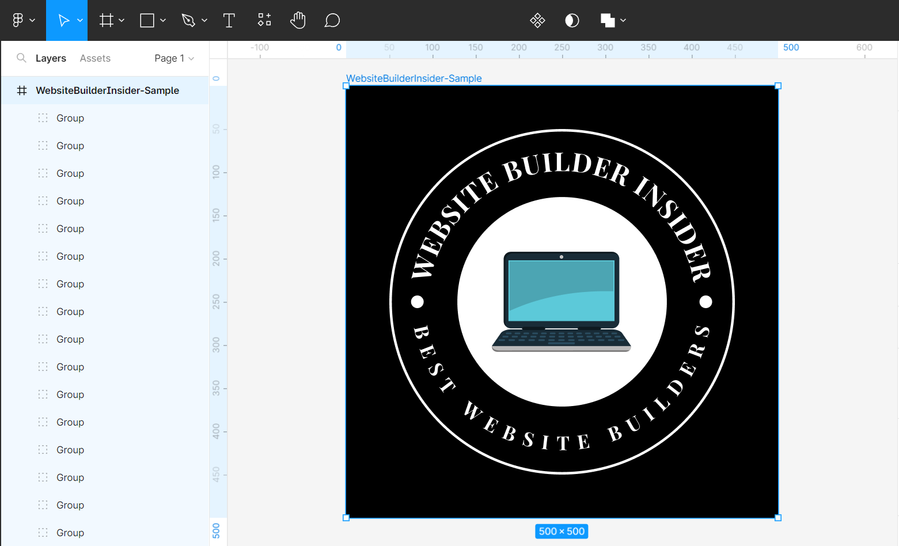The image size is (899, 546).
Task: Select the Text tool
Action: point(229,21)
